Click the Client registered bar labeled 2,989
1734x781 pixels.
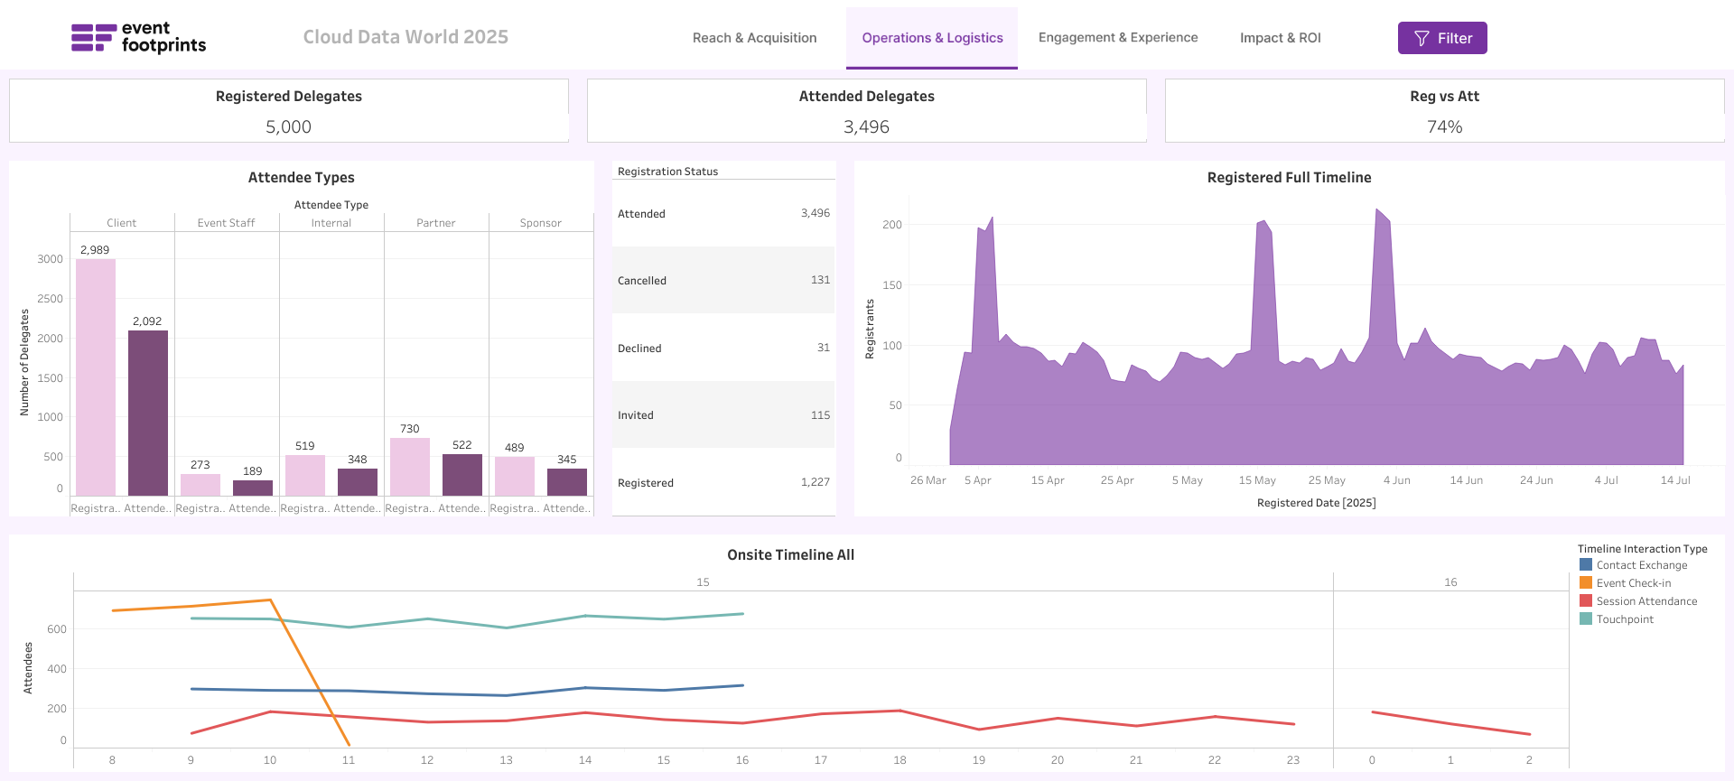tap(96, 377)
